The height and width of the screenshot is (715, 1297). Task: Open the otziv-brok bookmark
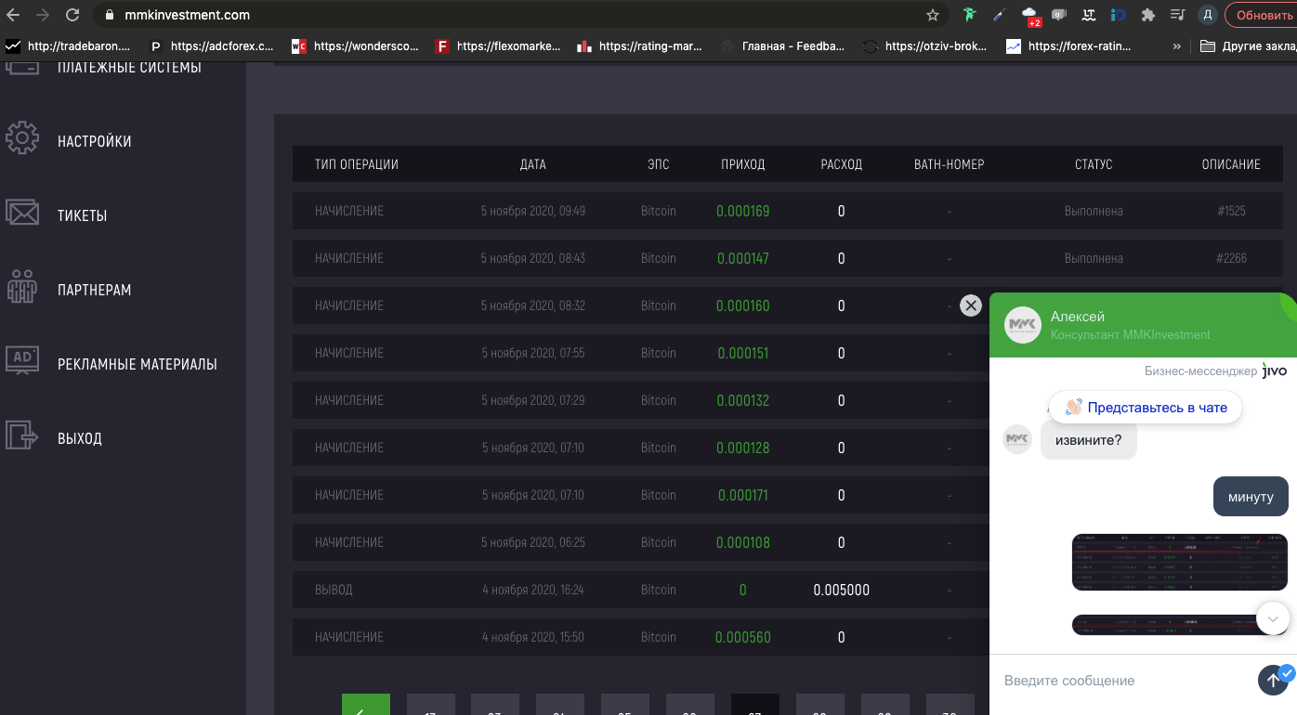click(926, 45)
